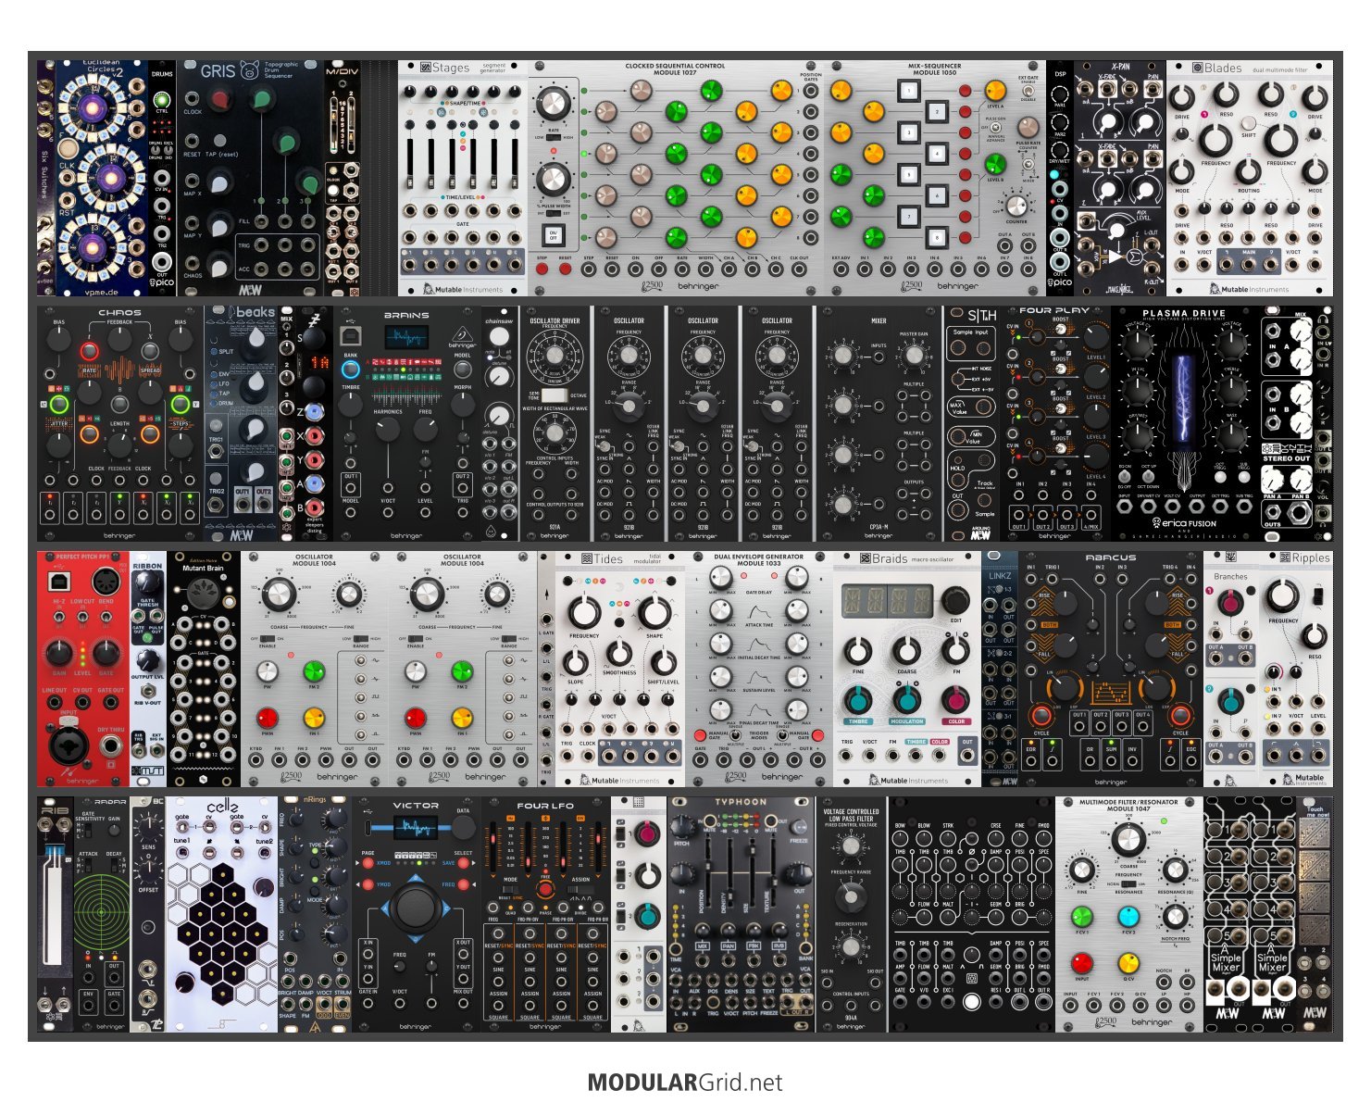Viewport: 1371px width, 1102px height.
Task: Click the TYPE button on nRings
Action: (x=315, y=861)
